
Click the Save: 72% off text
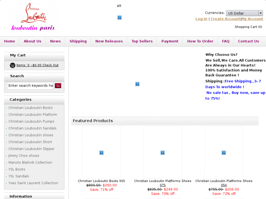pyautogui.click(x=224, y=194)
